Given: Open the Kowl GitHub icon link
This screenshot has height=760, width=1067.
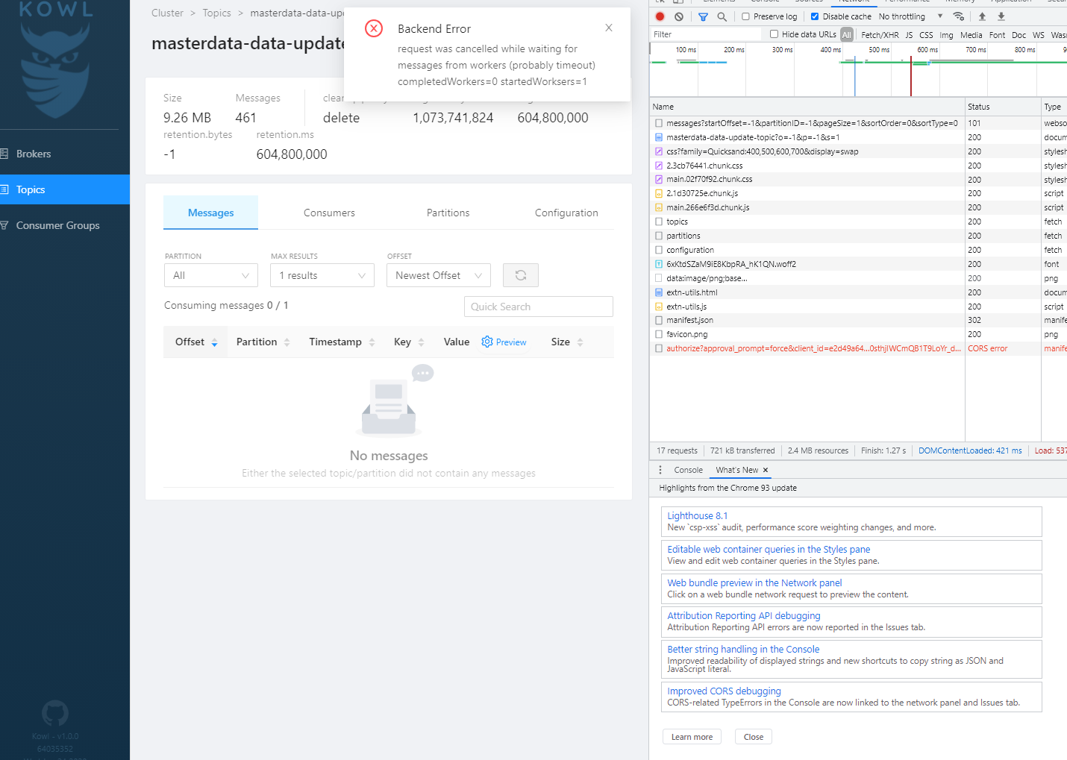Looking at the screenshot, I should coord(54,714).
